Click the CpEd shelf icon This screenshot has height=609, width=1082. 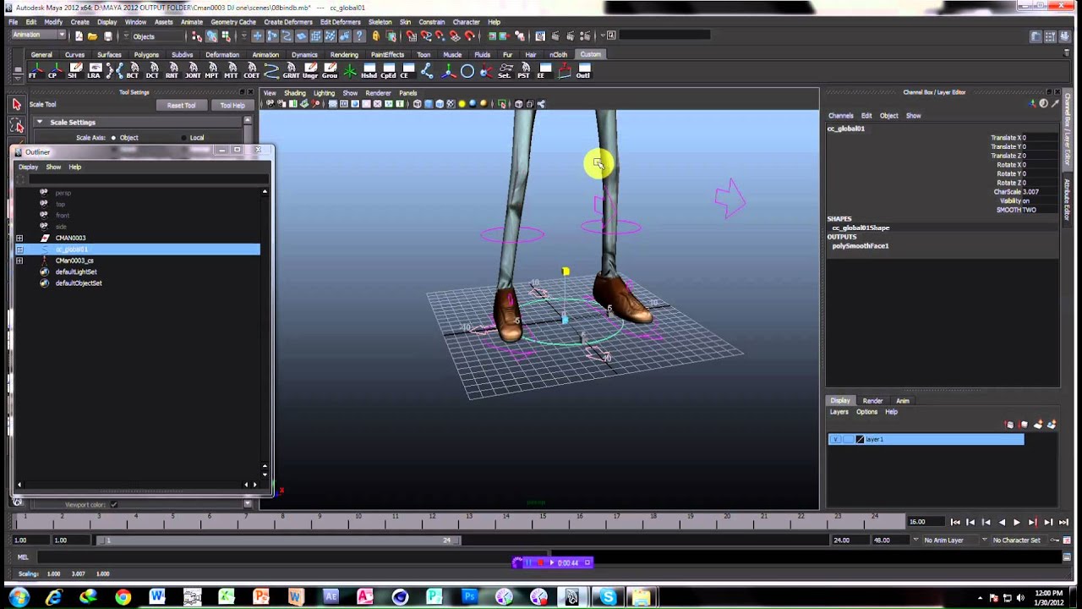[x=389, y=71]
